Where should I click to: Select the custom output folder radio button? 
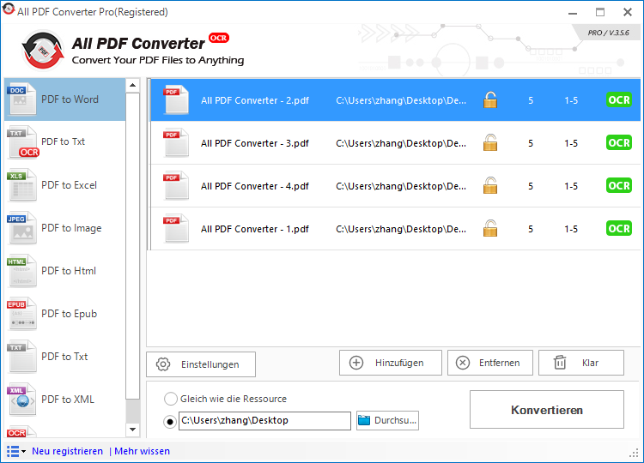(x=170, y=422)
